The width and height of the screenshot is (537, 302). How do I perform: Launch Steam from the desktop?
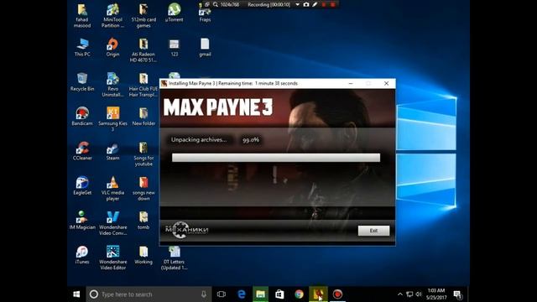(112, 151)
